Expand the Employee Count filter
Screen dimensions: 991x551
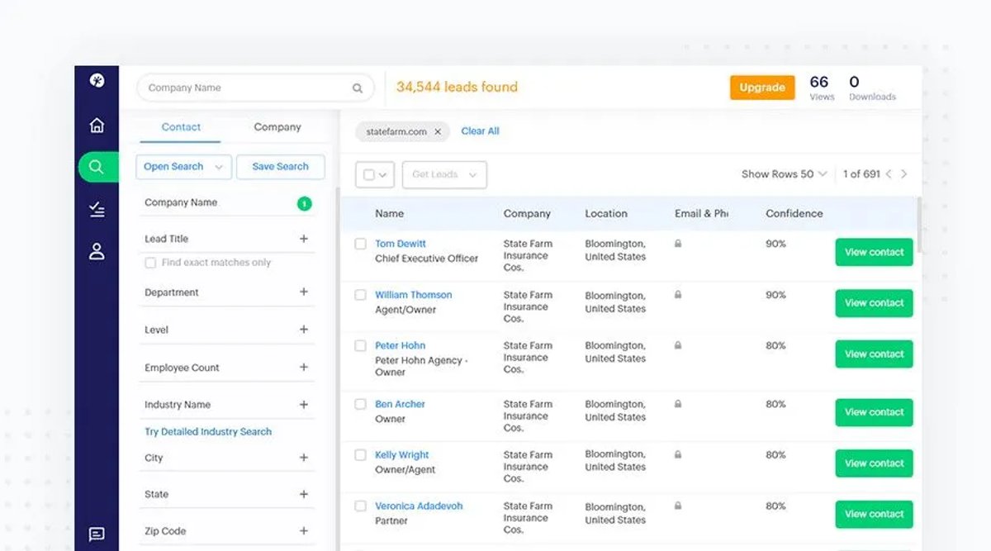click(304, 367)
